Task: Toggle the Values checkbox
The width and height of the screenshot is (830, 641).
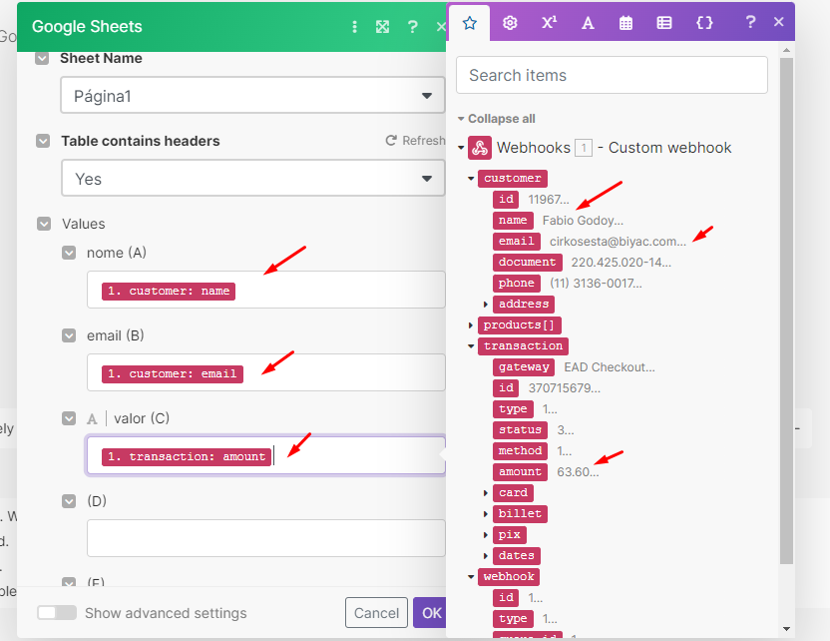Action: point(44,224)
